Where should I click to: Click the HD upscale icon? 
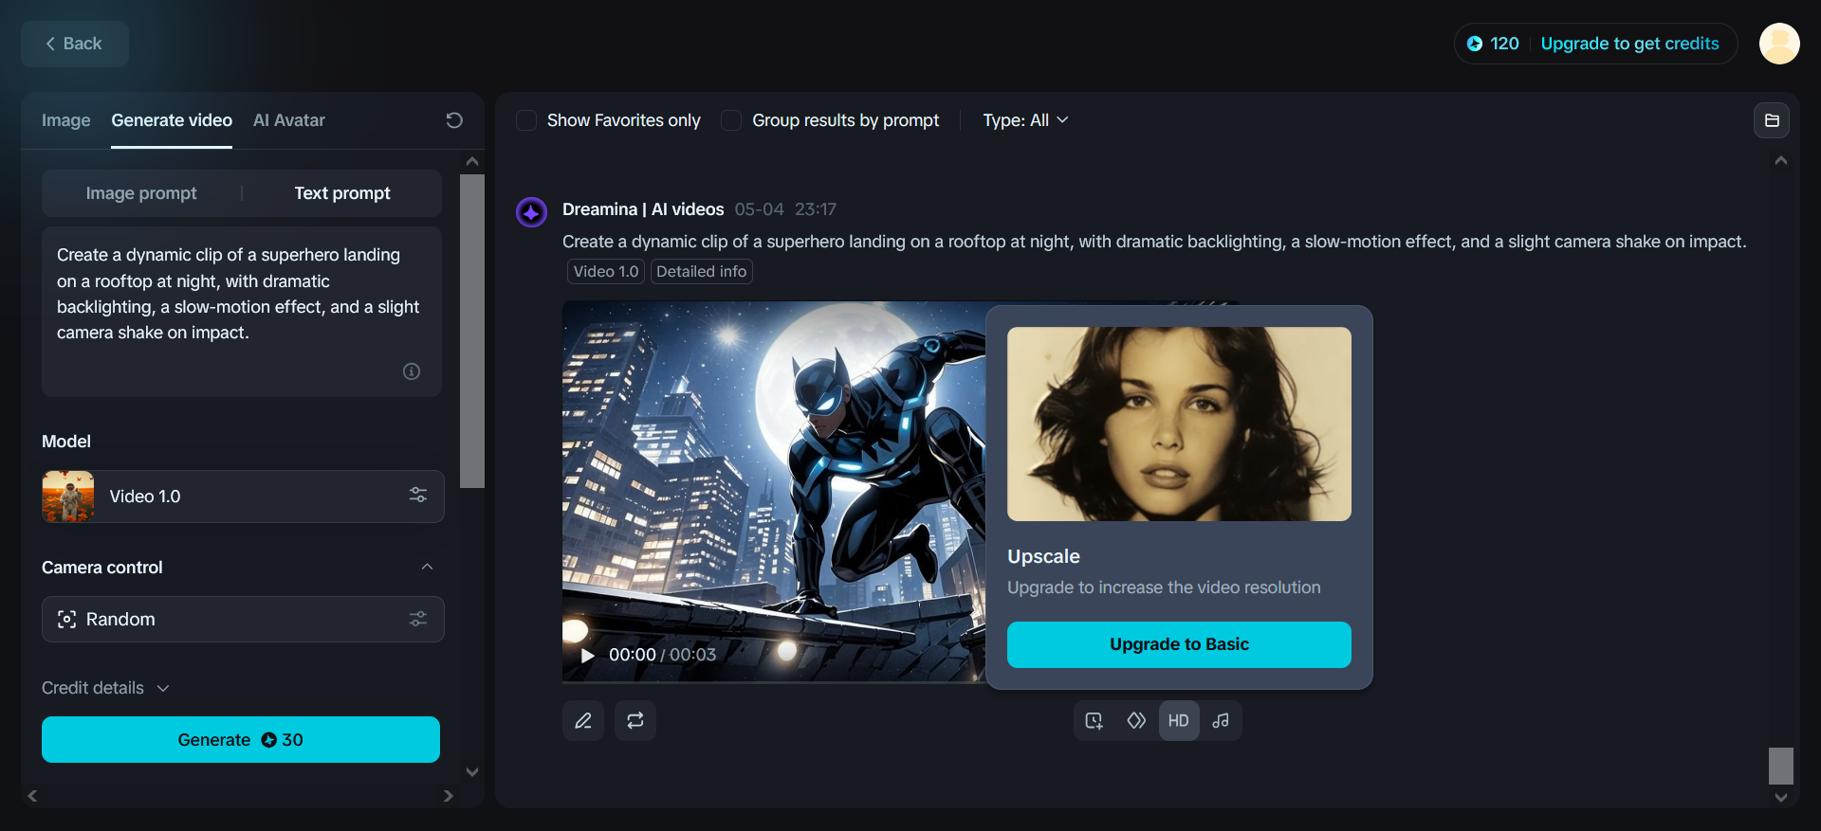coord(1179,721)
